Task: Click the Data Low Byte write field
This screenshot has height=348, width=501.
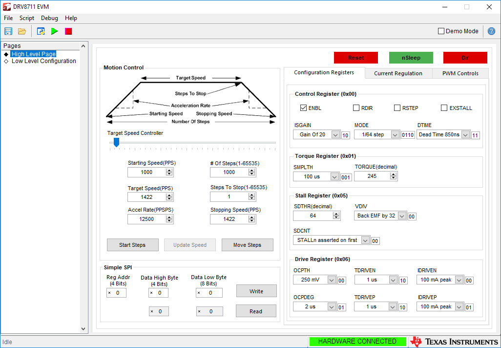Action: (x=209, y=293)
